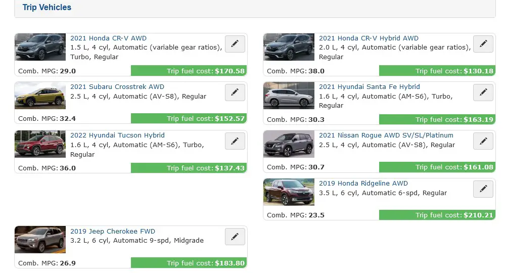The image size is (505, 273).
Task: Open the 2019 Jeep Cherokee FWD link
Action: 112,231
